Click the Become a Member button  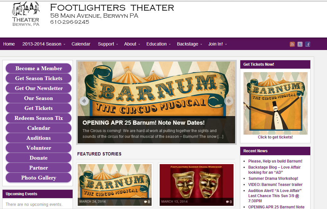39,68
